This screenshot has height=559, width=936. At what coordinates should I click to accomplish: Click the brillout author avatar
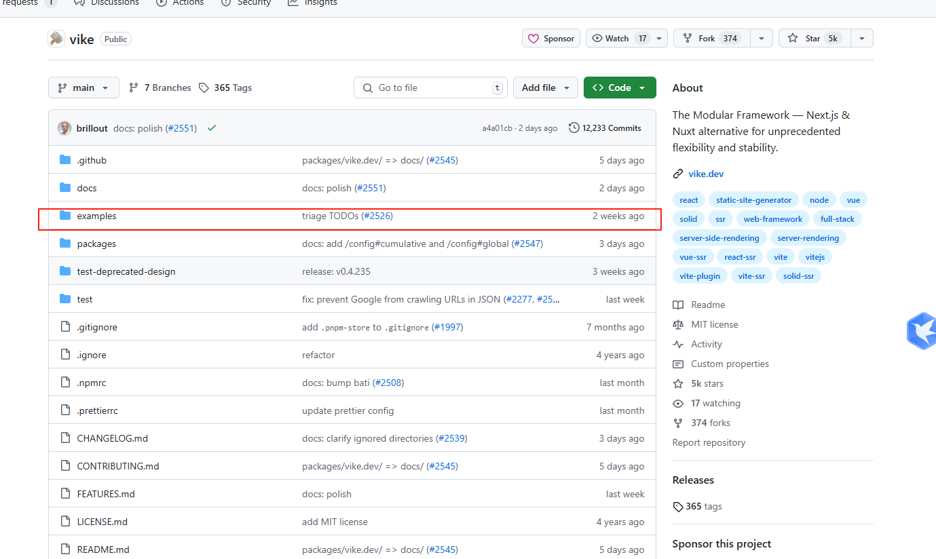click(64, 128)
